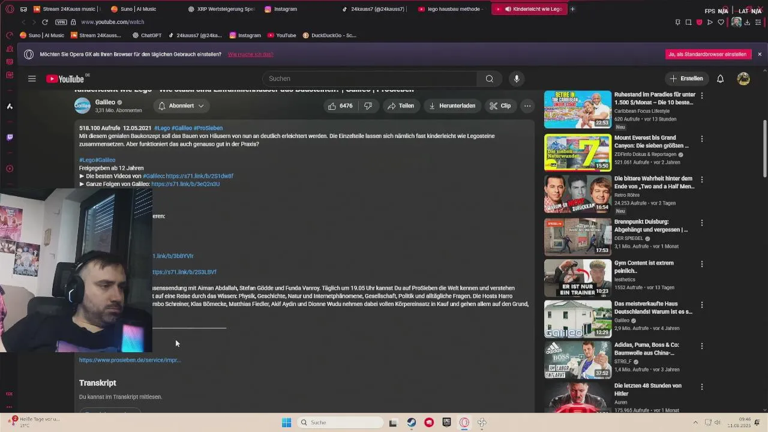
Task: Open options for Gym Content video
Action: tap(702, 263)
